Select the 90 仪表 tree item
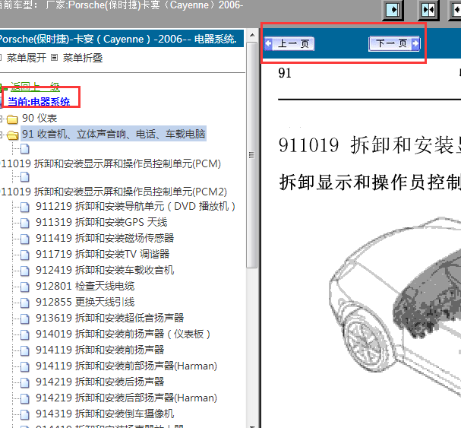The image size is (461, 428). point(39,118)
